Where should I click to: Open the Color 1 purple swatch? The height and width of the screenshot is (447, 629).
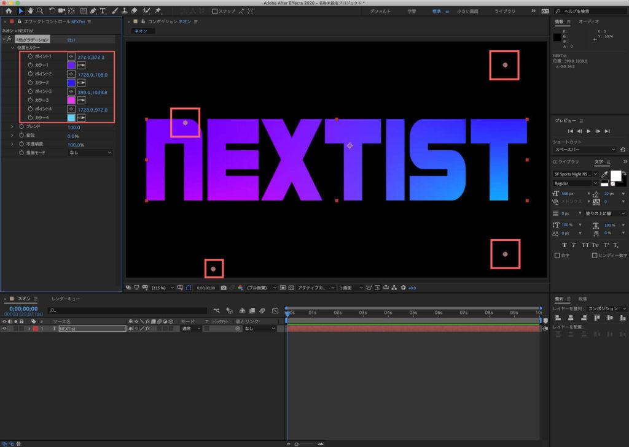71,65
